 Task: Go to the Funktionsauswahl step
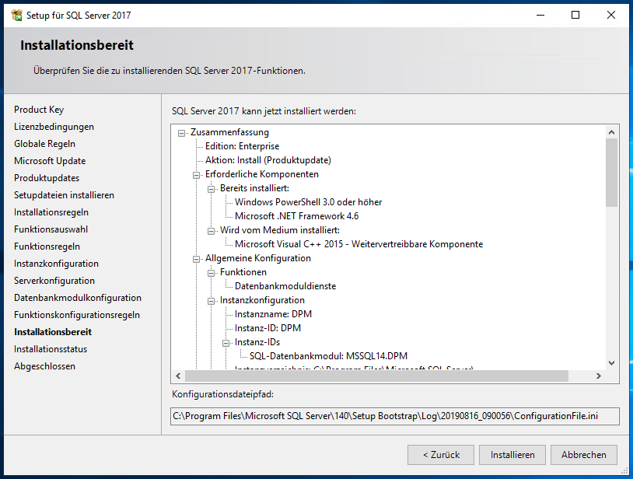51,229
